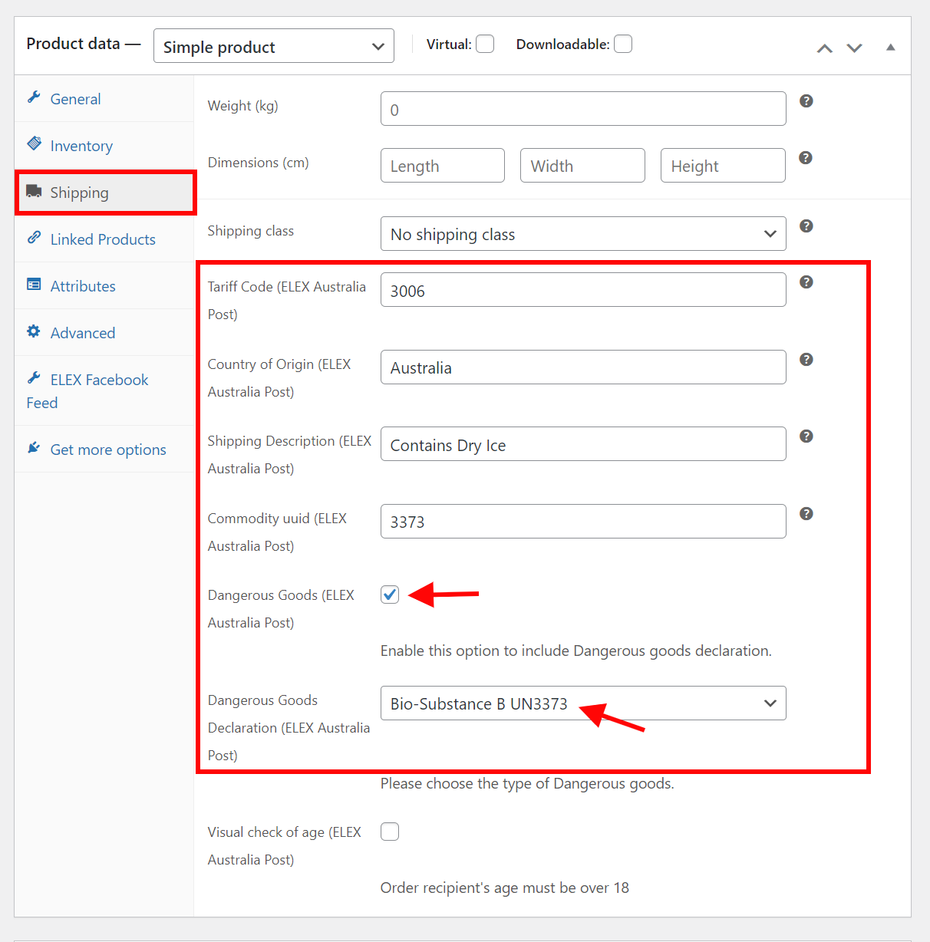Click the help icon beside Dimensions fields
This screenshot has width=930, height=942.
[806, 158]
